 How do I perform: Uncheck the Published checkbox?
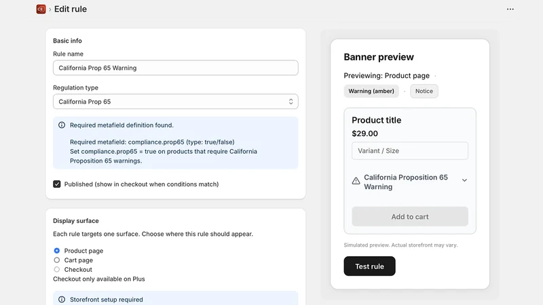coord(57,184)
